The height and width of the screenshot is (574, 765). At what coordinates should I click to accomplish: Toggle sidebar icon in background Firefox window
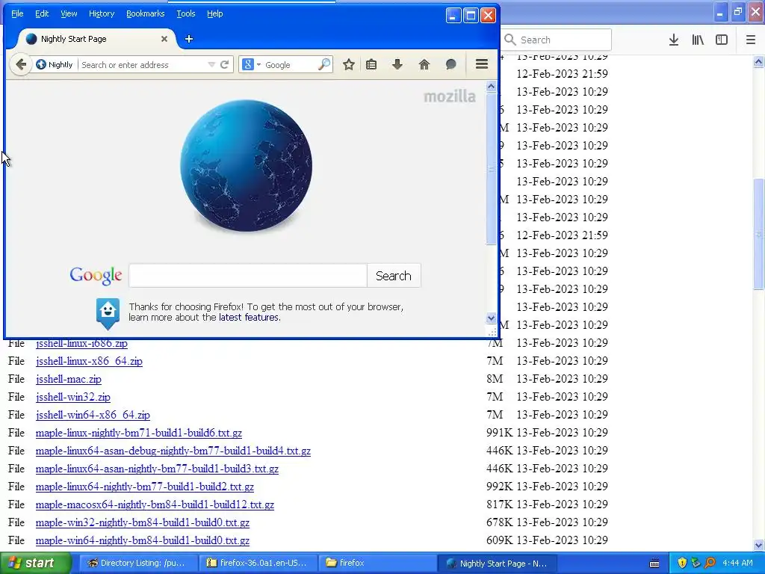coord(722,40)
